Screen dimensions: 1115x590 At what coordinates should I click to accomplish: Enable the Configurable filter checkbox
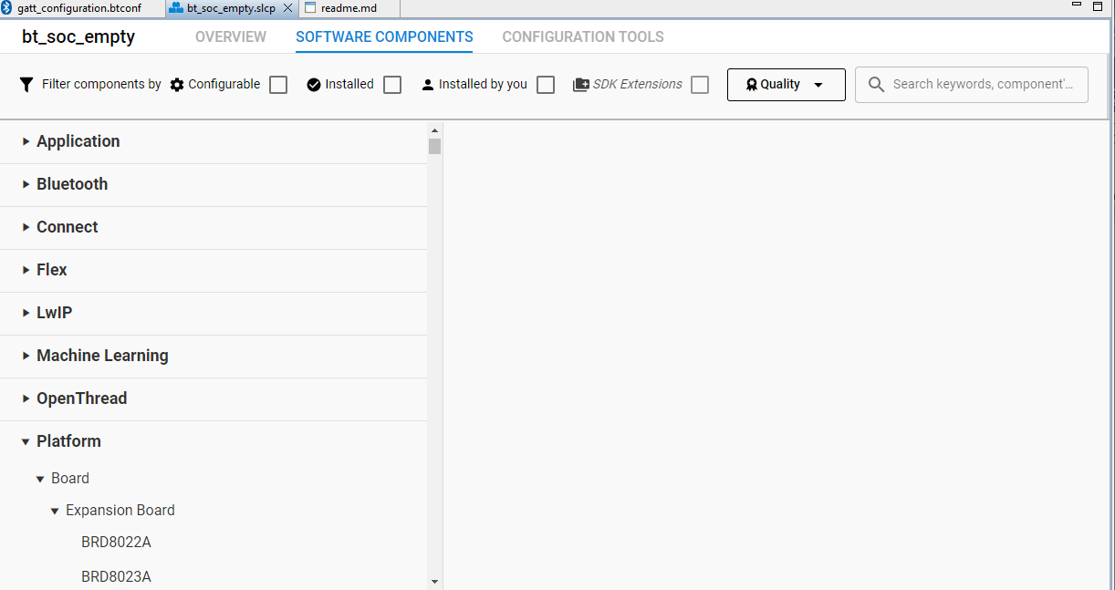[277, 84]
